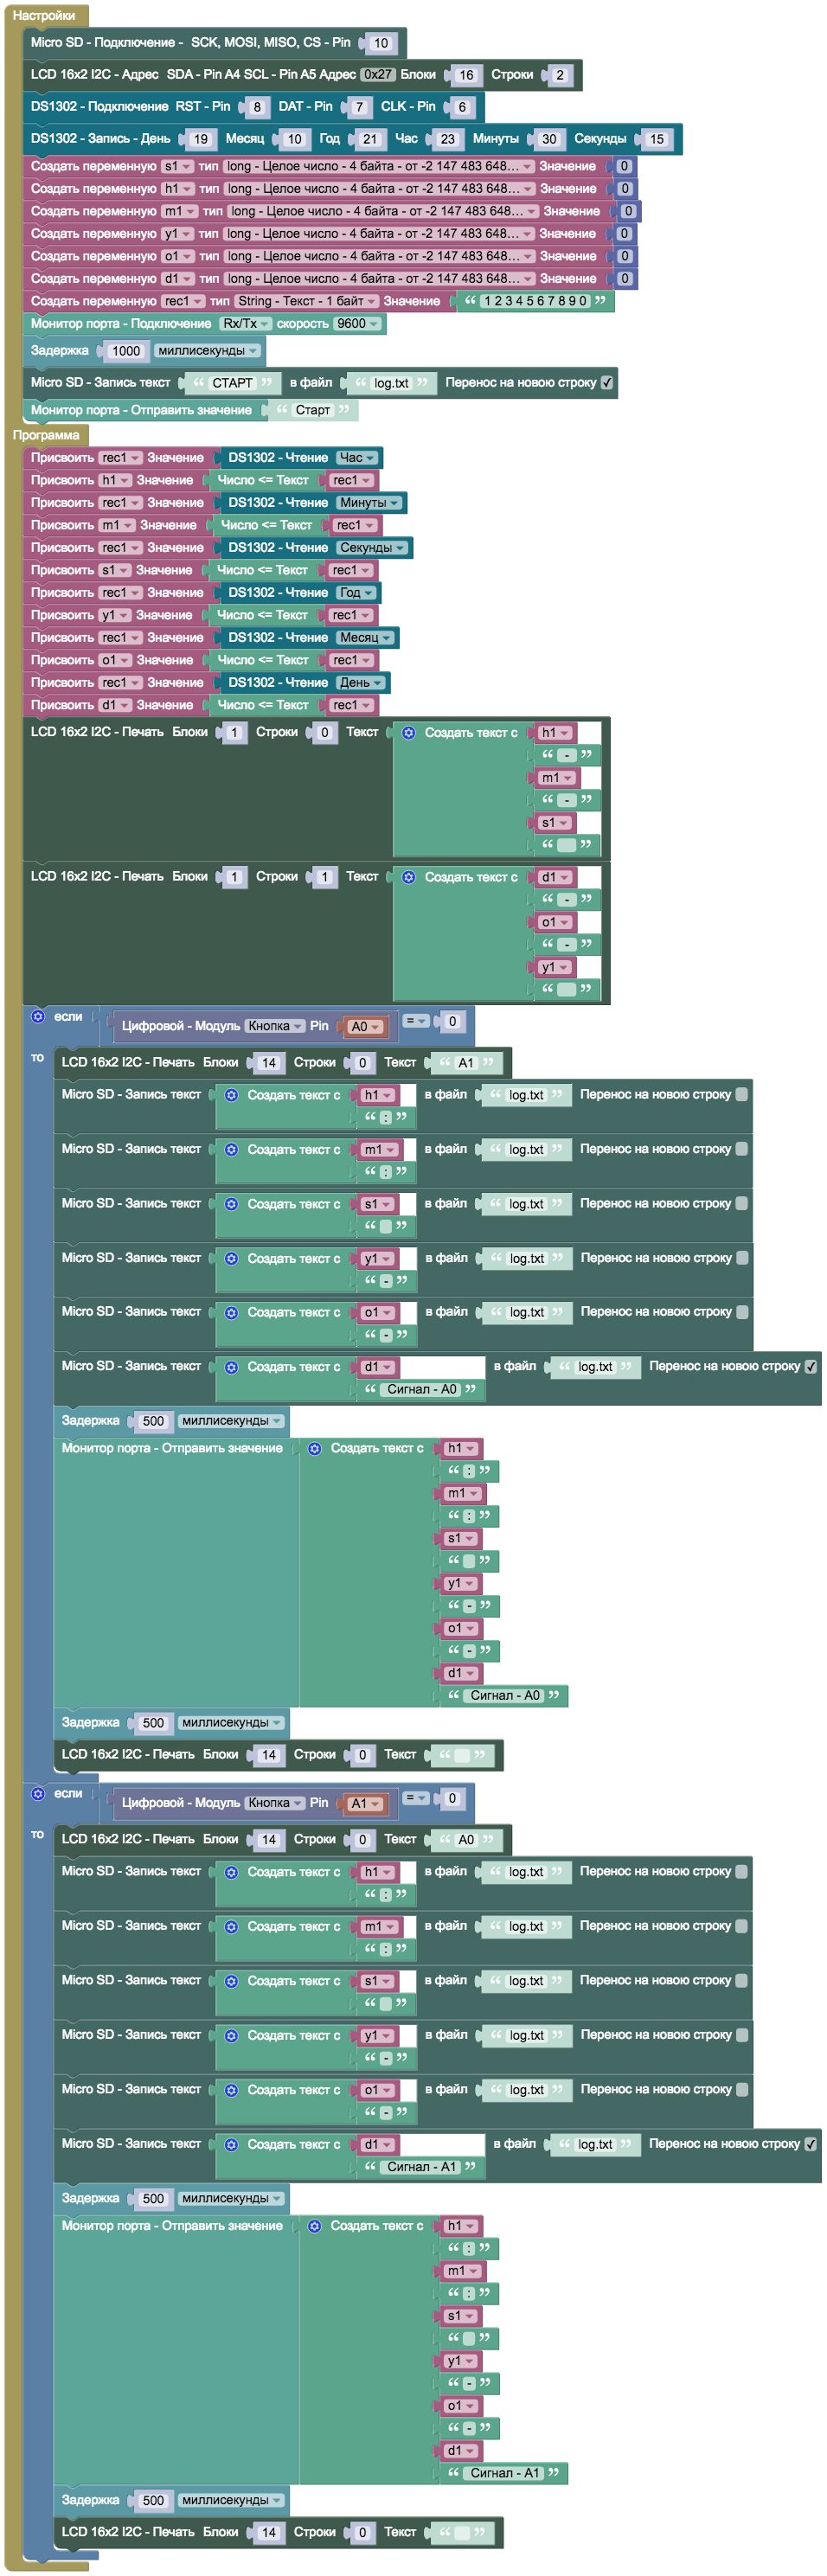Open the 'Час' dropdown in DS1302 read block
The width and height of the screenshot is (827, 2576).
pos(357,458)
